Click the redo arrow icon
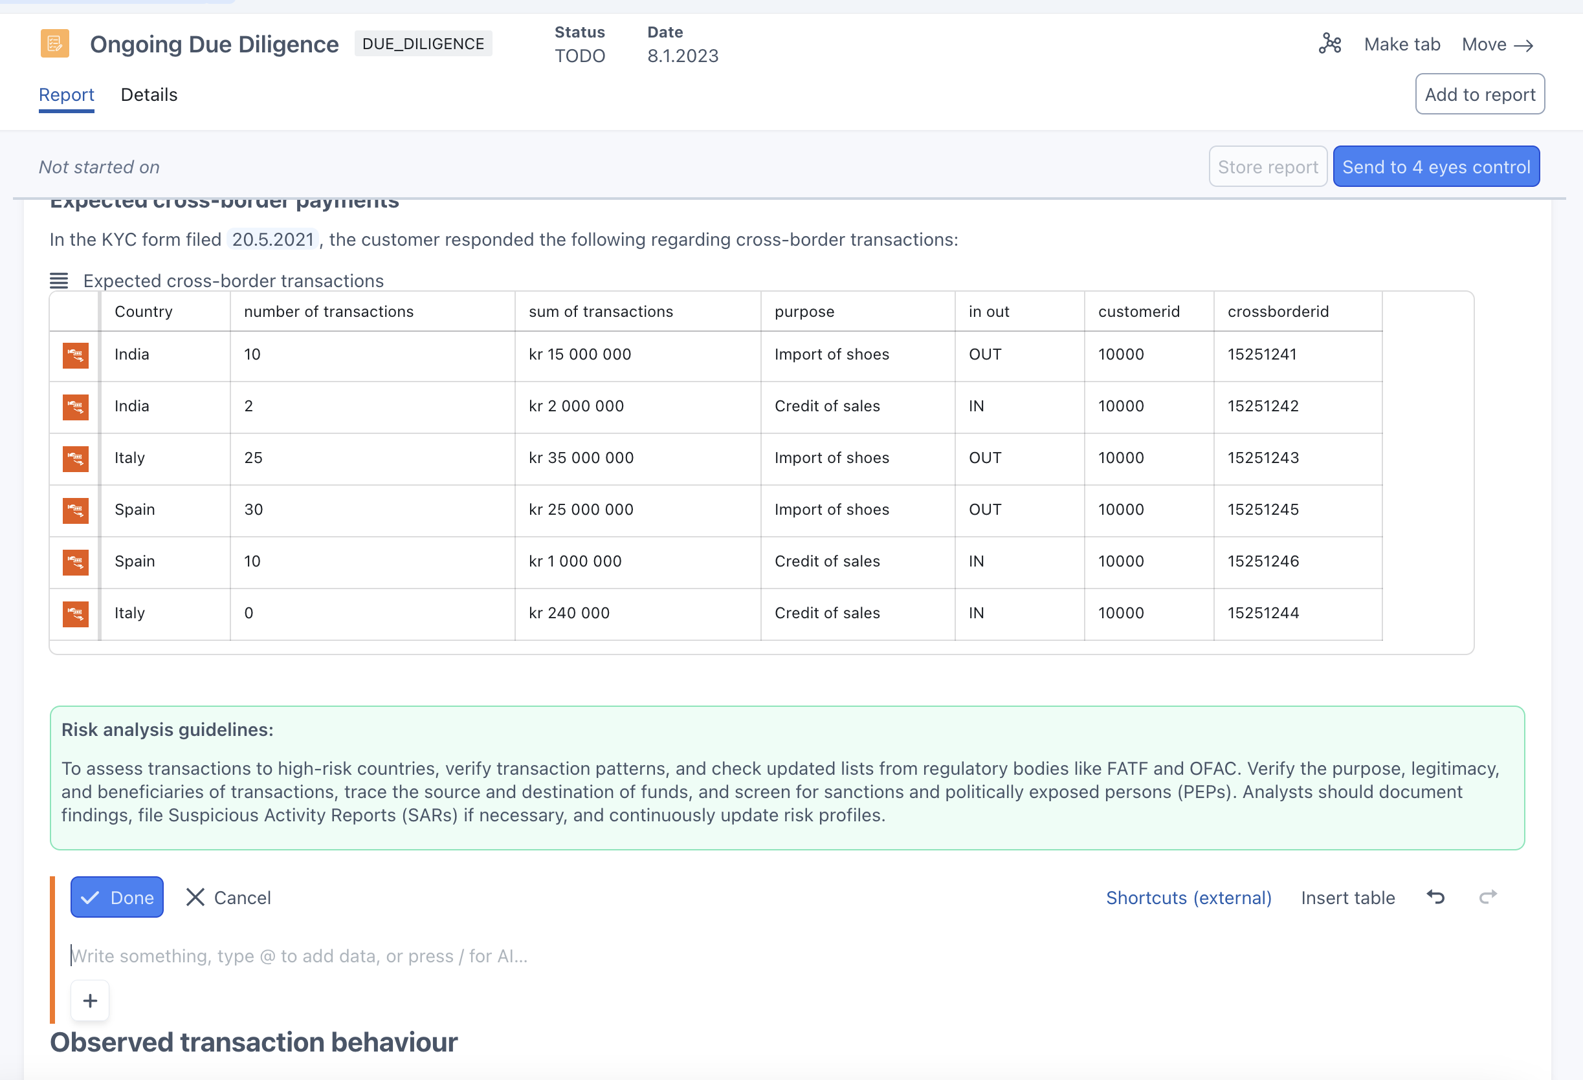Viewport: 1583px width, 1080px height. [x=1487, y=896]
